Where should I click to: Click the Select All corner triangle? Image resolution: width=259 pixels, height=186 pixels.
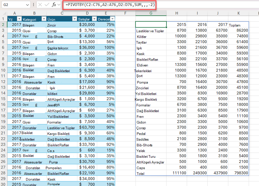[x=5, y=13]
